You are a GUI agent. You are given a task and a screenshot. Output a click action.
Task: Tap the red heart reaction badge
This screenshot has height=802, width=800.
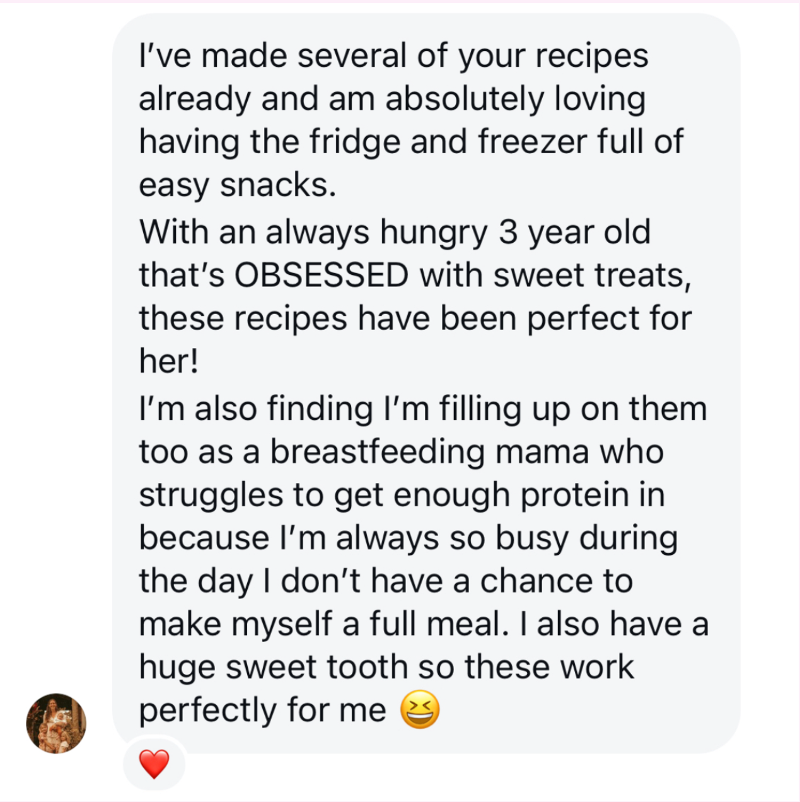(154, 764)
